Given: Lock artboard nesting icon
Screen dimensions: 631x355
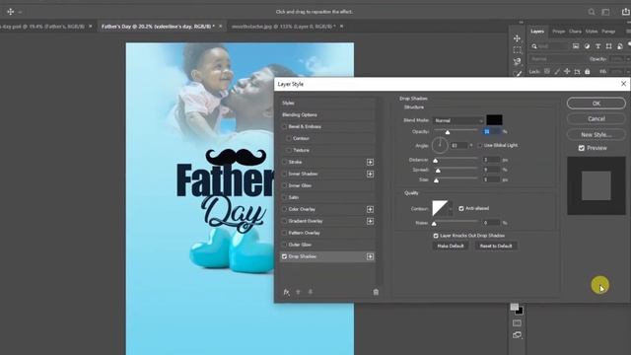Looking at the screenshot, I should tap(577, 71).
